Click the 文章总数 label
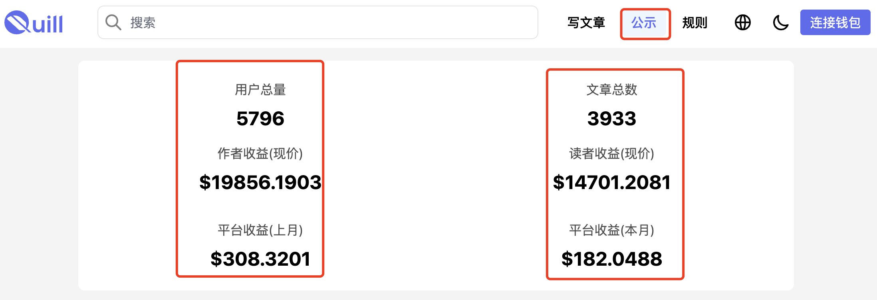Screen dimensions: 877x300 click(611, 90)
